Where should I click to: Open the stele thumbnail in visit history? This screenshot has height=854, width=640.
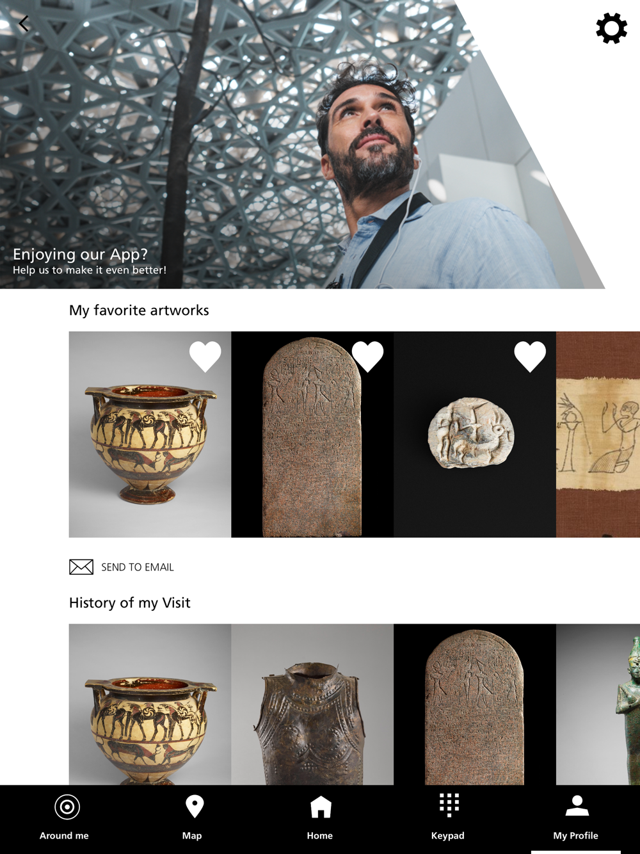[475, 704]
